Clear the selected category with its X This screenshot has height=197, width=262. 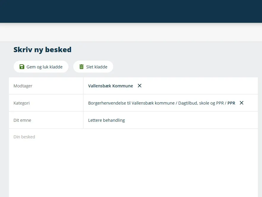(x=242, y=103)
